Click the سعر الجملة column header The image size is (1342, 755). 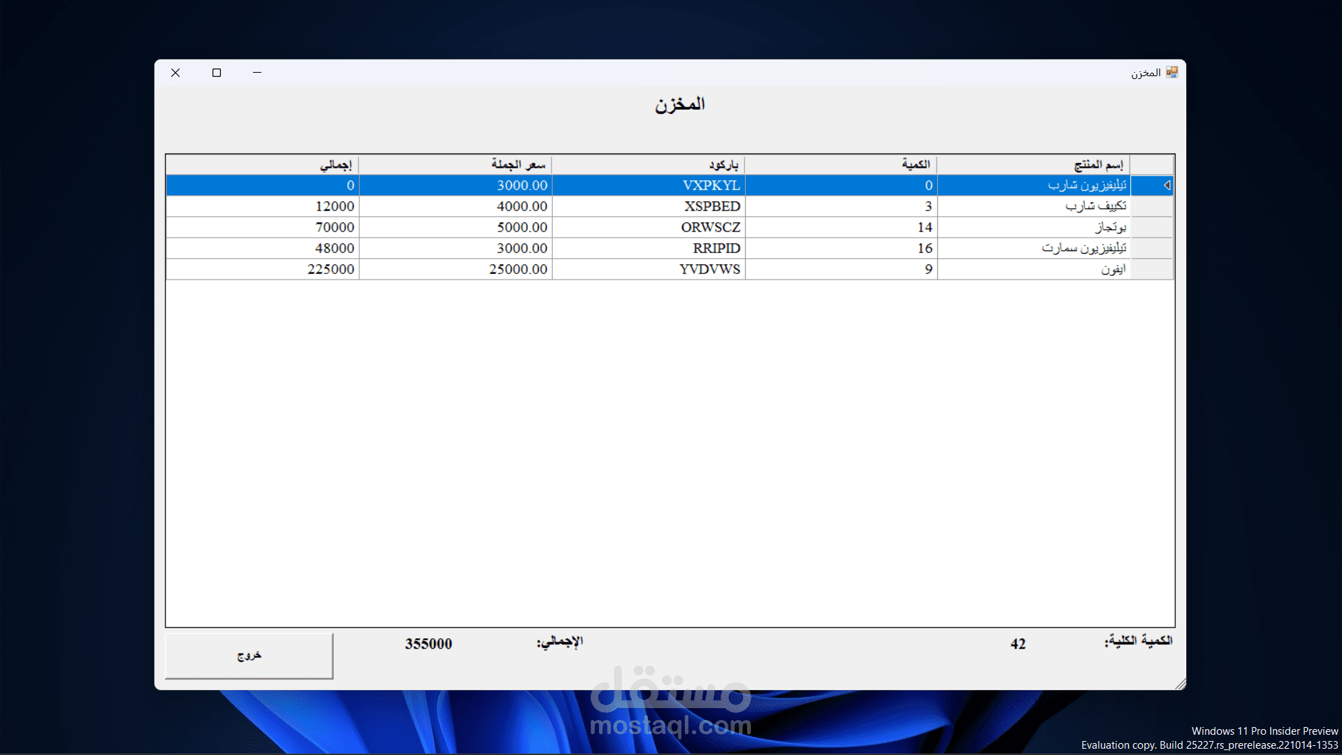[456, 165]
